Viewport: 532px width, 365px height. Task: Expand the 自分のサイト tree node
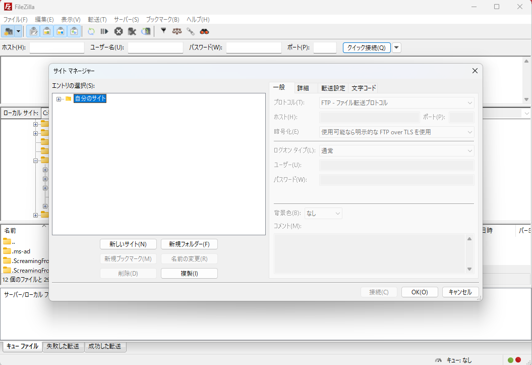58,99
